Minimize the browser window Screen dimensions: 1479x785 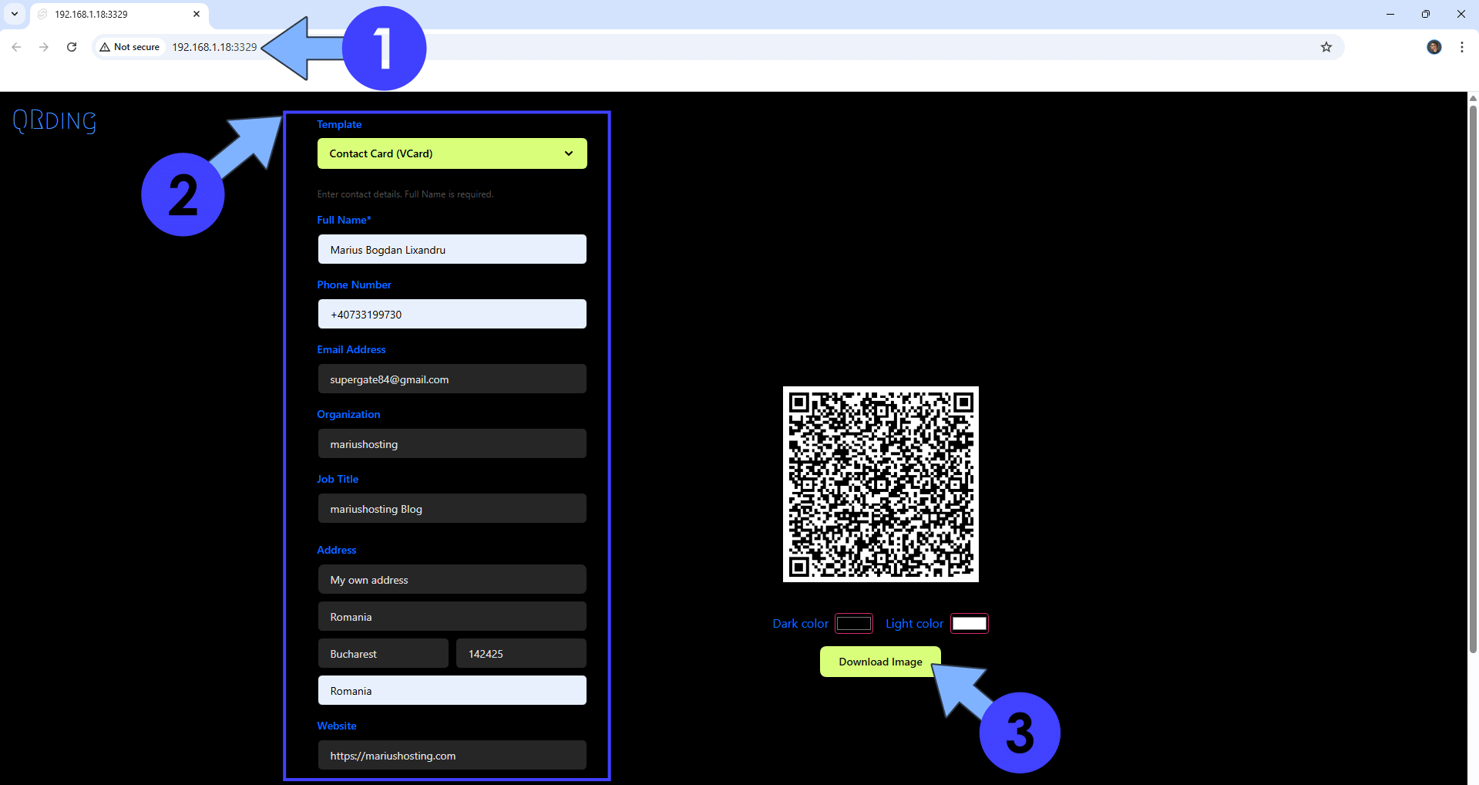1390,14
